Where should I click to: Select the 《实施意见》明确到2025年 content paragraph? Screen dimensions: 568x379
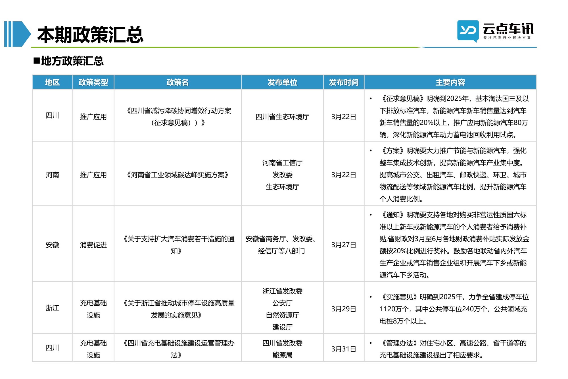tap(454, 309)
